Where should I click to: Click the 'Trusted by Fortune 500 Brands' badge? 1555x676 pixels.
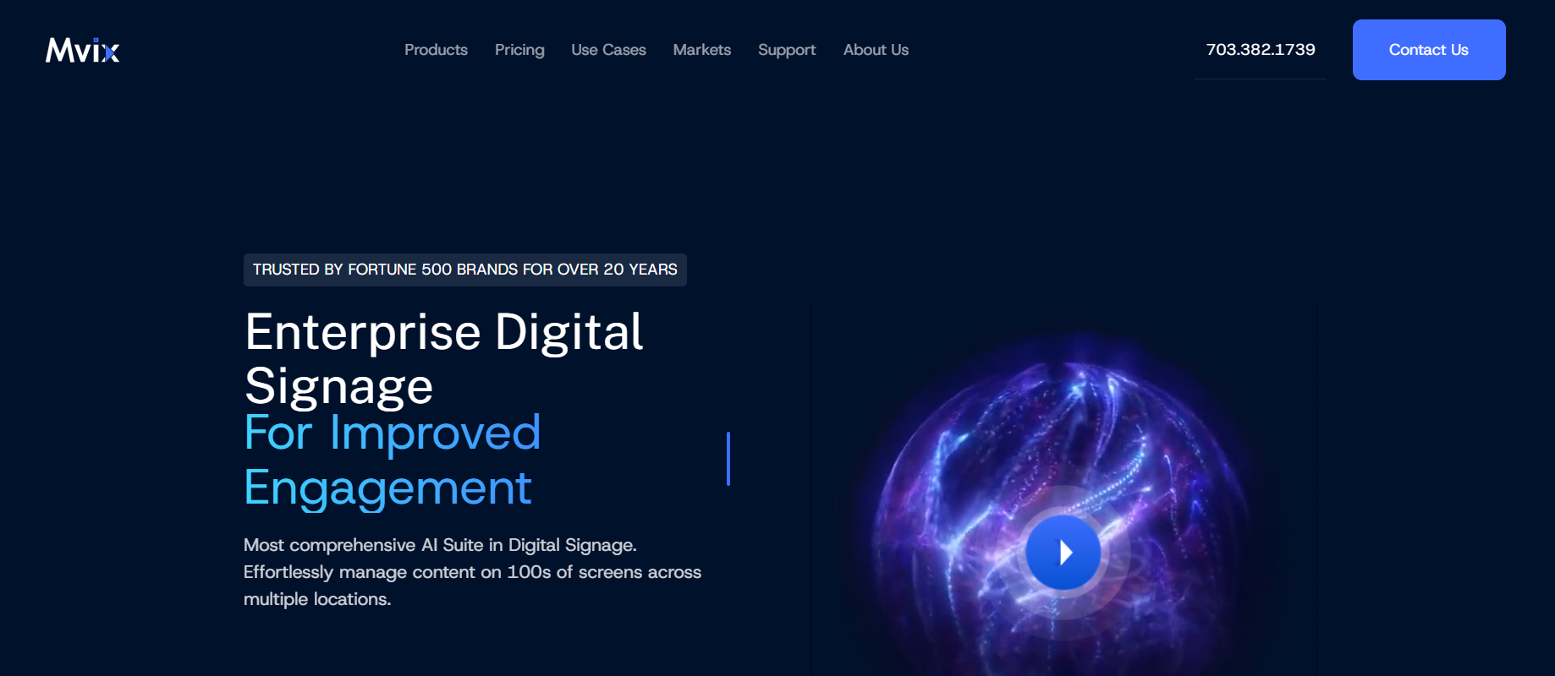tap(465, 270)
